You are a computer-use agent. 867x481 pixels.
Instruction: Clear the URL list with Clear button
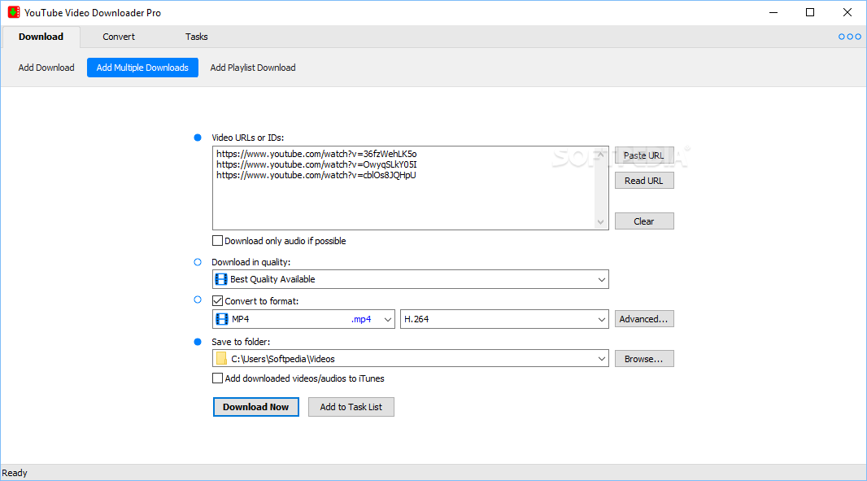coord(644,221)
